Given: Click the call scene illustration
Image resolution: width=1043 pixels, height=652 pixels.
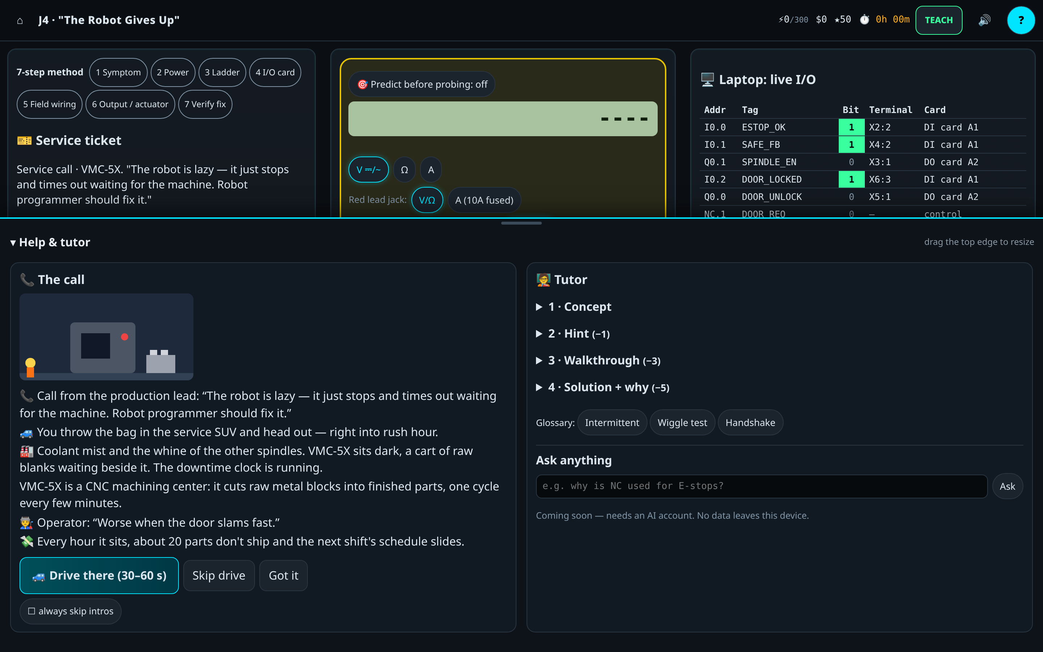Looking at the screenshot, I should [x=106, y=337].
